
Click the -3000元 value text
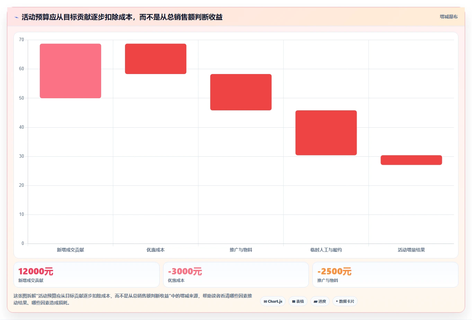[x=185, y=272]
